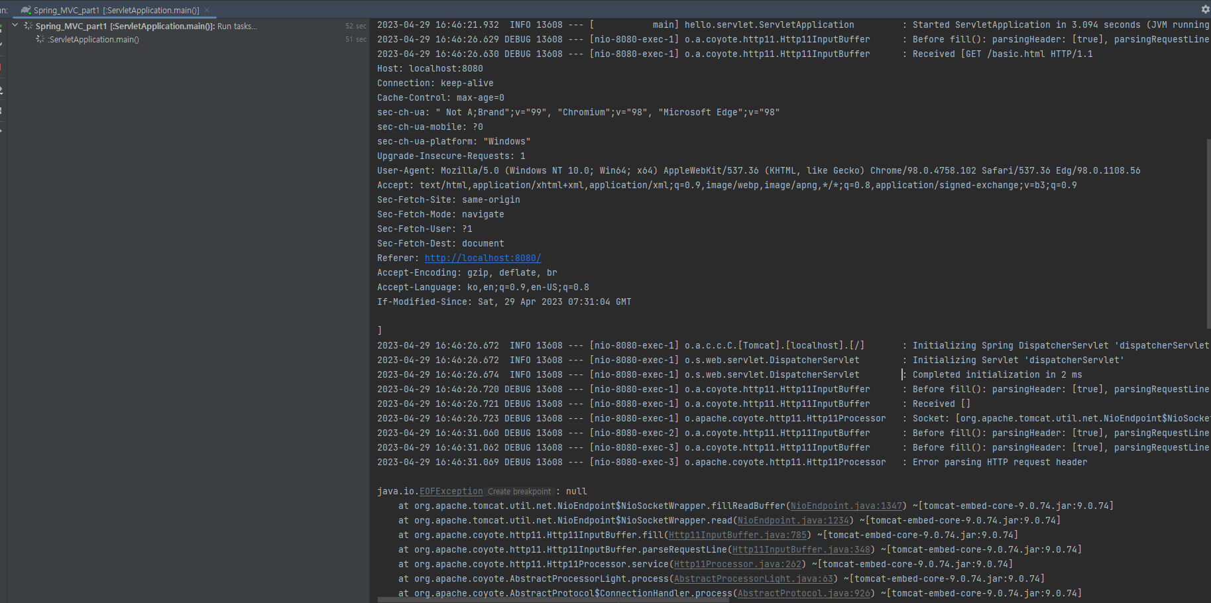Viewport: 1211px width, 603px height.
Task: Click the 52 sec duration label
Action: point(356,26)
